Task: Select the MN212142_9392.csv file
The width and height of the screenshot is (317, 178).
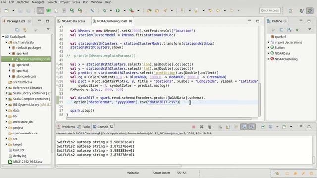Action: tap(28, 162)
